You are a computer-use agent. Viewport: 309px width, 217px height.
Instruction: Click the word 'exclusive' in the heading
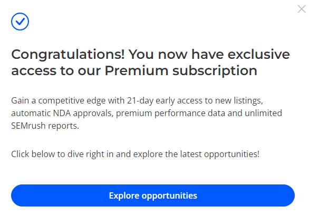[x=259, y=54]
